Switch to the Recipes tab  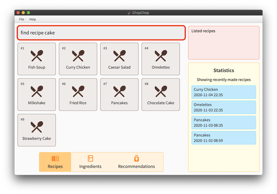pyautogui.click(x=55, y=162)
